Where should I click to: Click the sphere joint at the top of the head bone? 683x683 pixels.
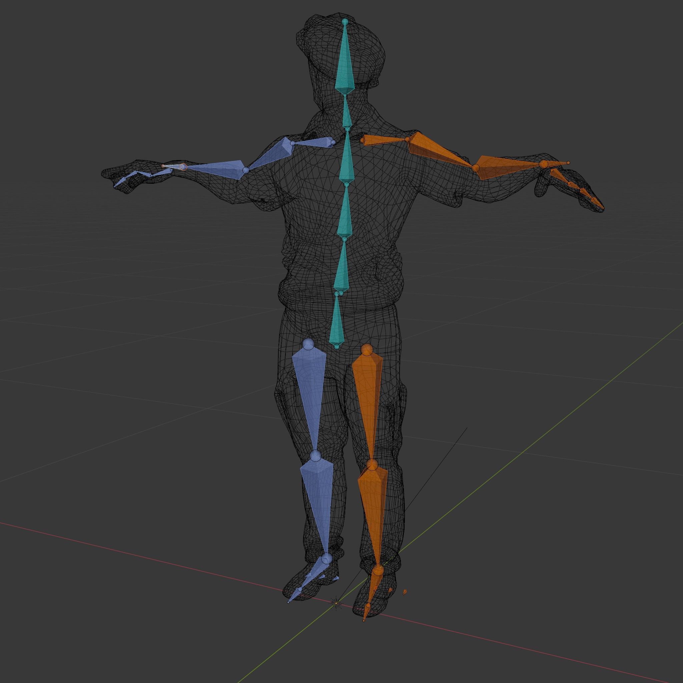345,22
